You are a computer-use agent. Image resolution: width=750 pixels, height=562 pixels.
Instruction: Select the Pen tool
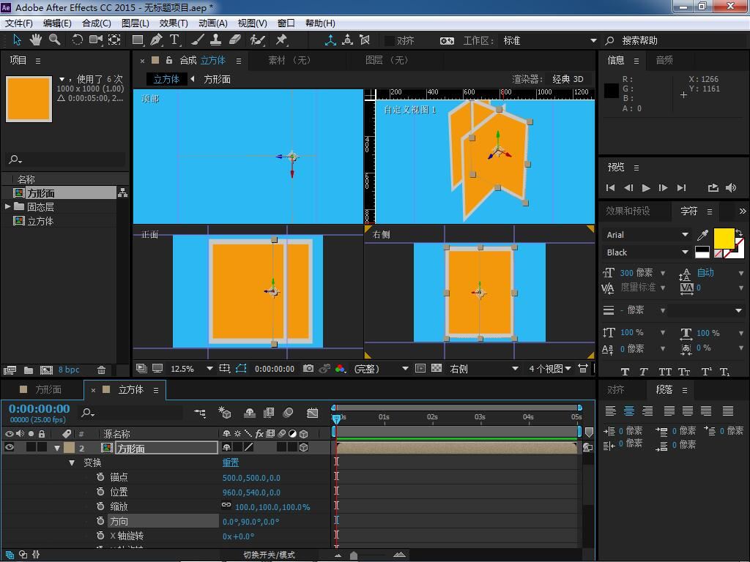tap(156, 40)
